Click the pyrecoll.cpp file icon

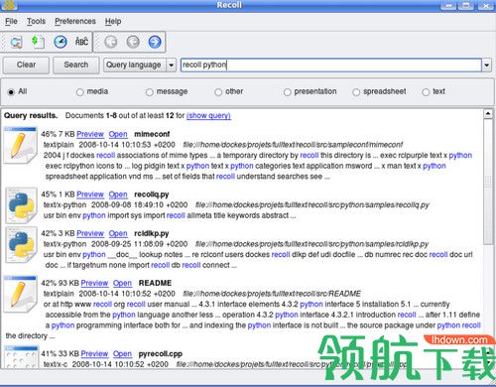click(x=22, y=357)
